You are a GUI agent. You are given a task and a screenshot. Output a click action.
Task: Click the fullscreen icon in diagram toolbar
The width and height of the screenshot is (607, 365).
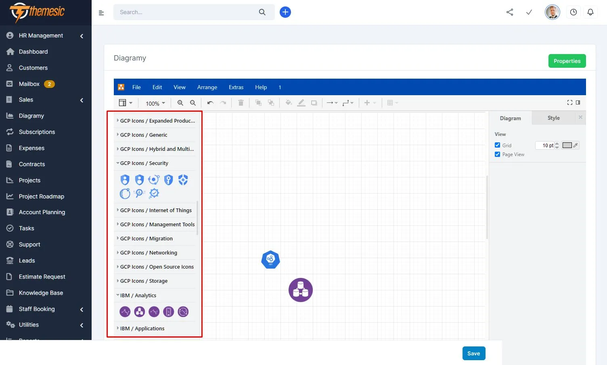click(x=569, y=102)
